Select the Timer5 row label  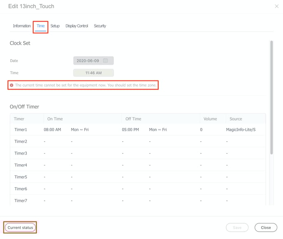(x=21, y=177)
